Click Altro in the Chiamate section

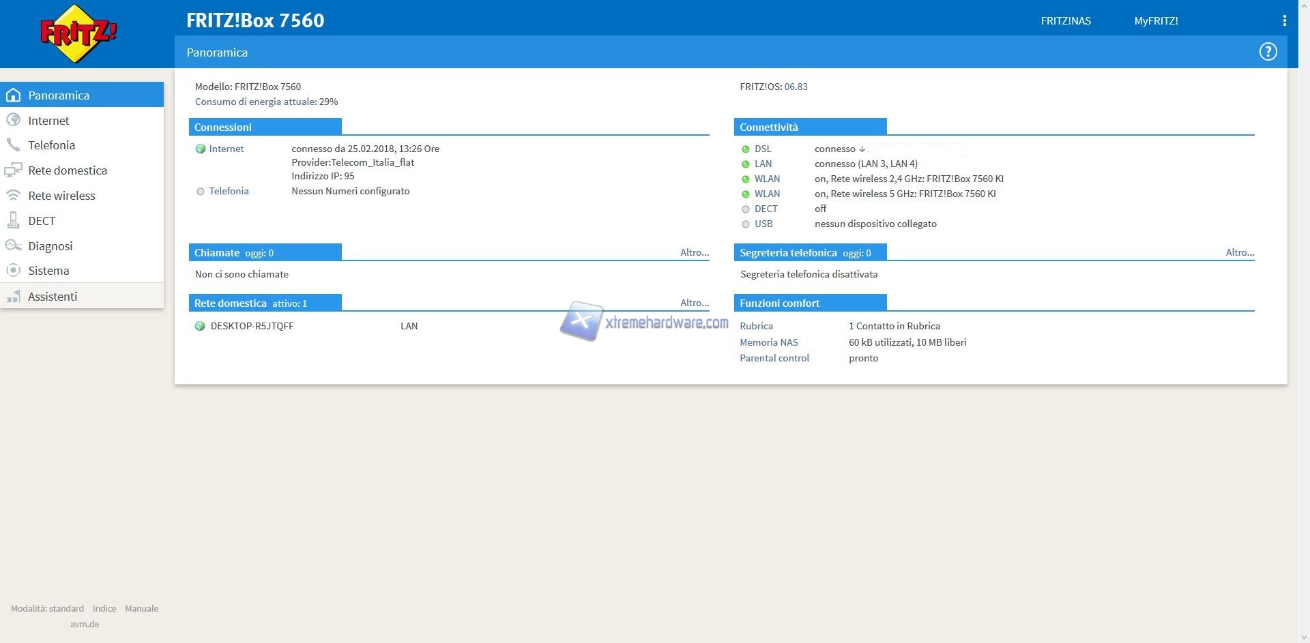[x=694, y=252]
